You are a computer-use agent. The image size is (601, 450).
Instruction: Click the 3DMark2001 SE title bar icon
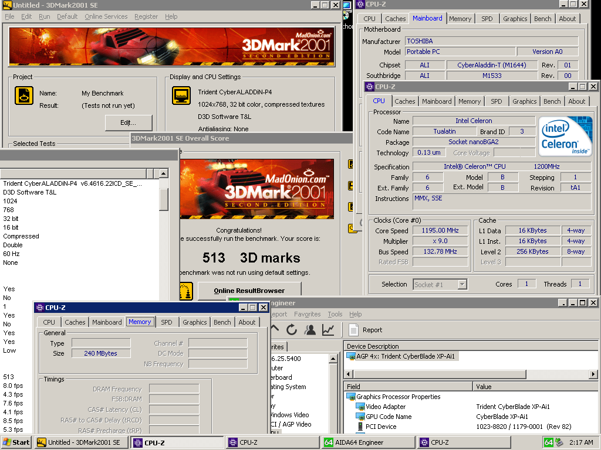tap(7, 5)
